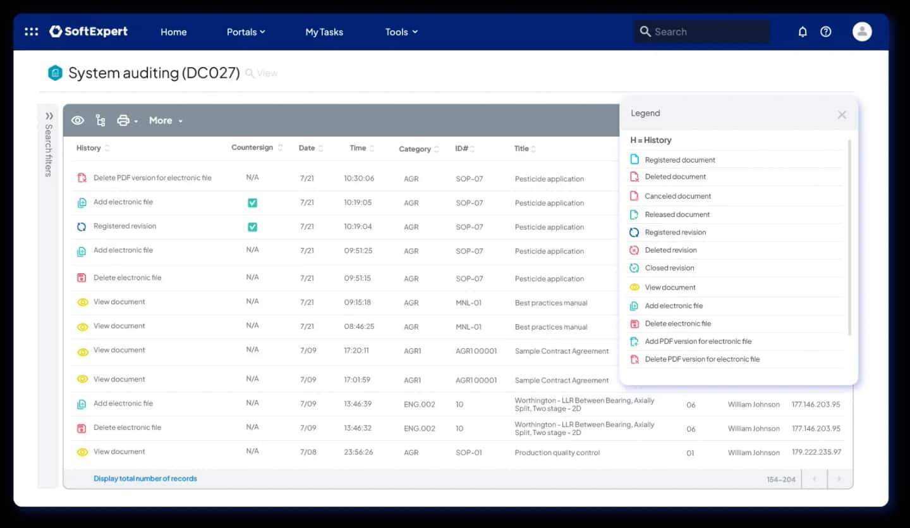This screenshot has width=910, height=528.
Task: Open the user profile avatar
Action: point(861,32)
